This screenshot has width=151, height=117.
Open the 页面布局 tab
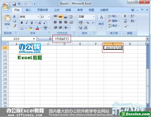click(x=43, y=10)
